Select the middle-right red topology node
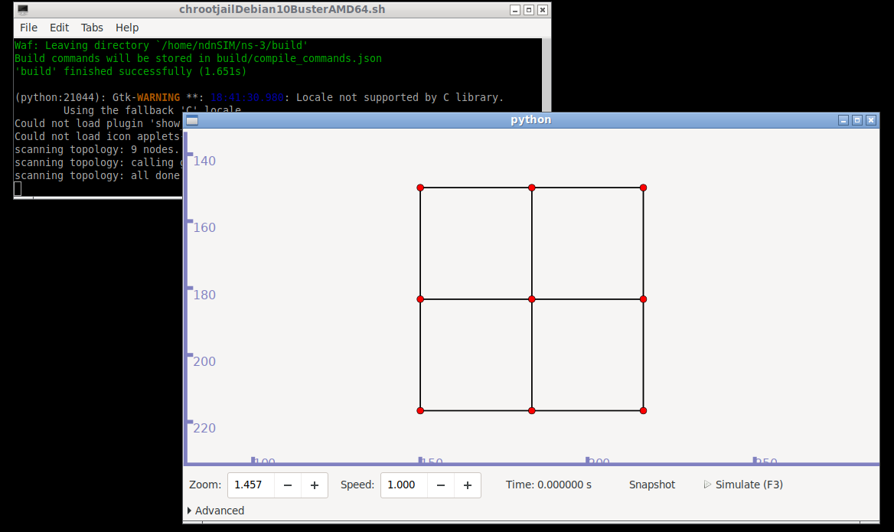Screen dimensions: 894x532 click(643, 299)
